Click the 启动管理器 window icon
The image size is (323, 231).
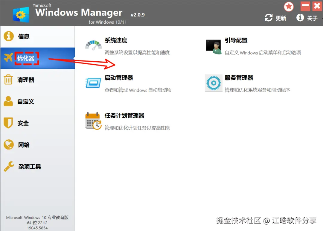click(x=93, y=83)
